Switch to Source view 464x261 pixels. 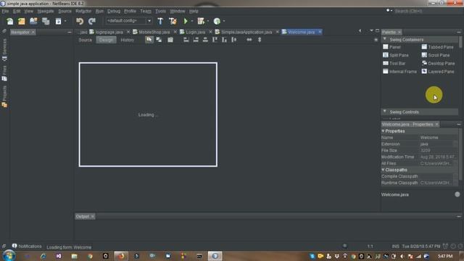86,40
